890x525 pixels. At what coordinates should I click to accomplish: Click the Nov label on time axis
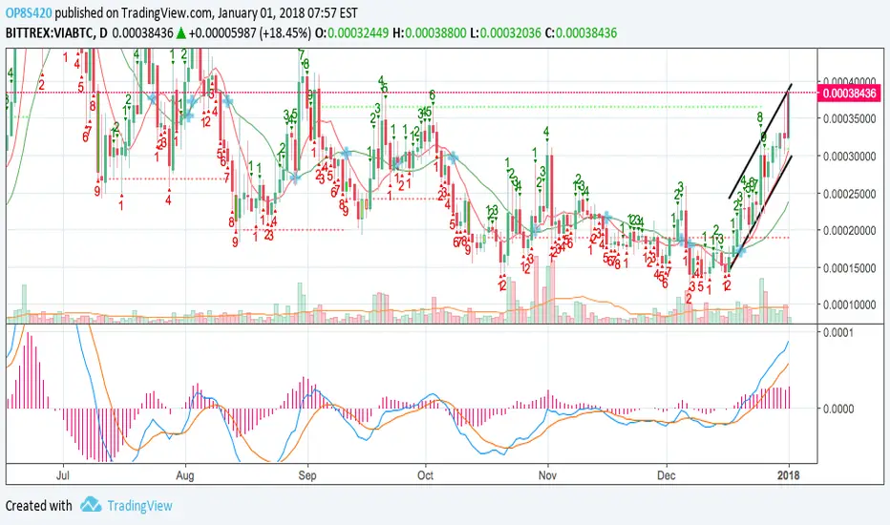click(x=547, y=475)
